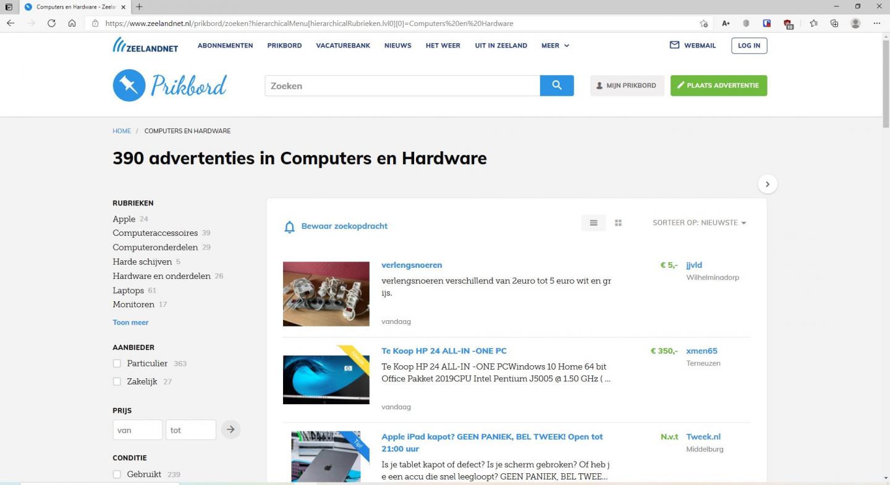This screenshot has height=485, width=890.
Task: Open seller xmen65 profile
Action: (x=701, y=350)
